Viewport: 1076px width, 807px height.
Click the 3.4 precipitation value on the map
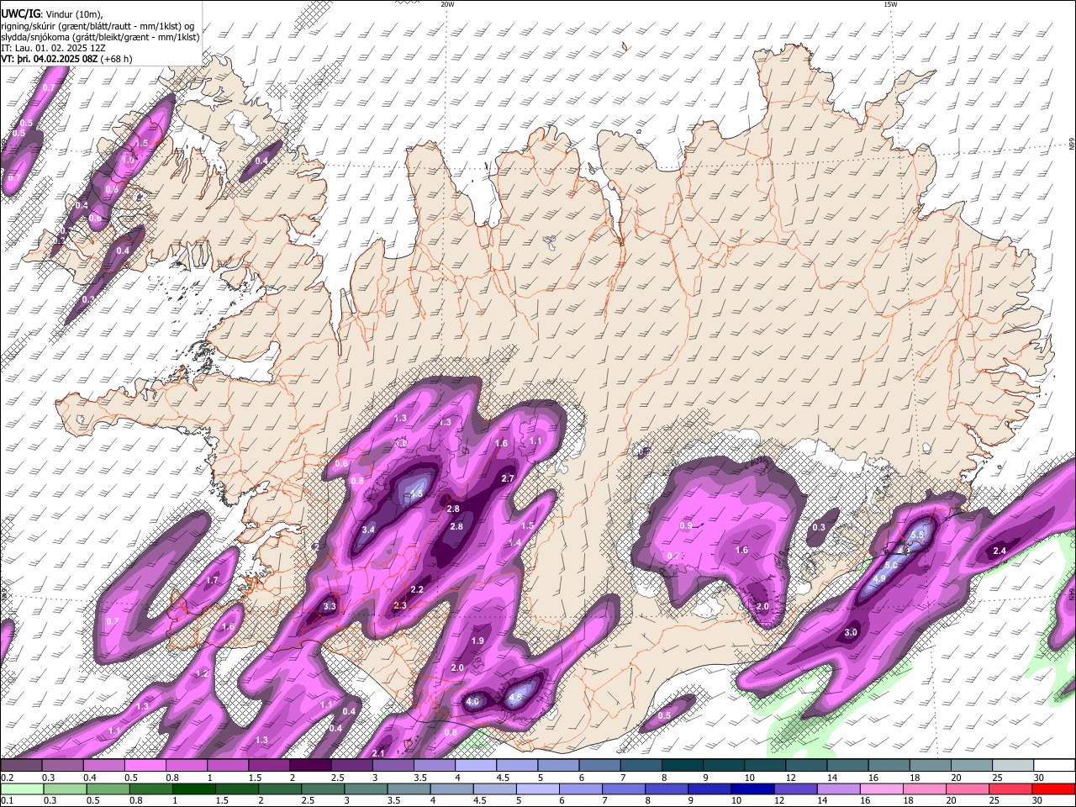point(368,530)
